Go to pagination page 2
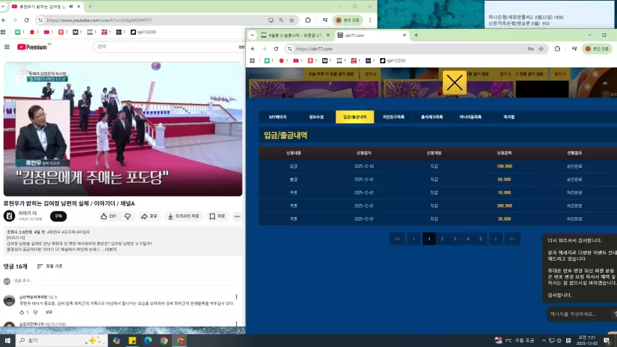617x347 pixels. point(442,239)
